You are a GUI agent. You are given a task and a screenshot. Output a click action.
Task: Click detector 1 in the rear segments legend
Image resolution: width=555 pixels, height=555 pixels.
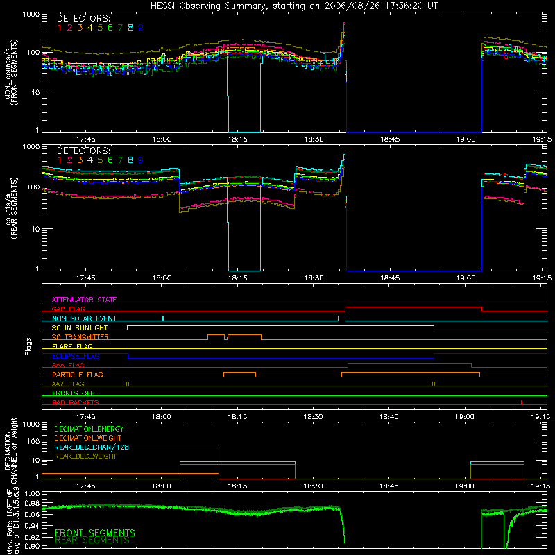60,160
